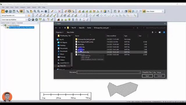This screenshot has width=186, height=105.
Task: Select point.shp in file list
Action: tap(81, 44)
